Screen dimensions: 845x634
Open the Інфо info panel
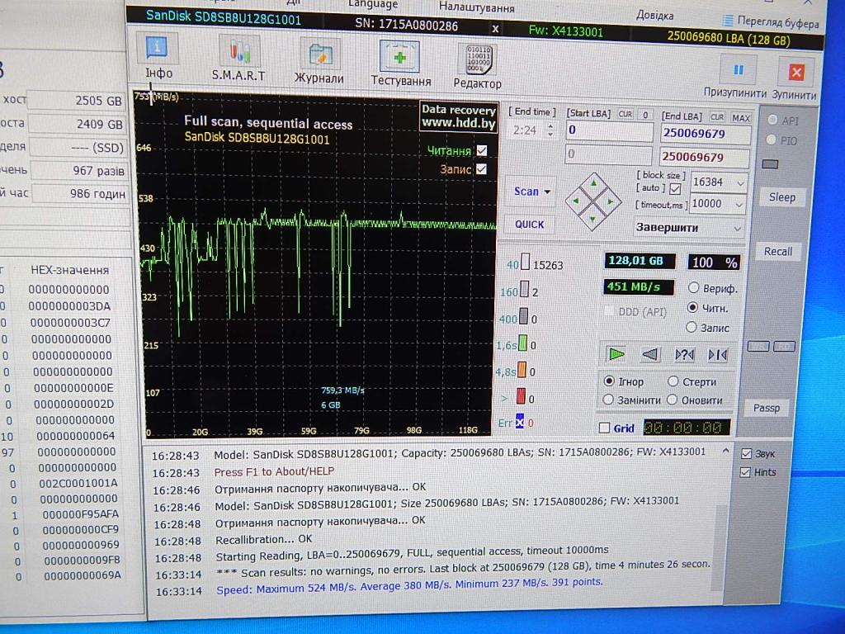tap(158, 49)
